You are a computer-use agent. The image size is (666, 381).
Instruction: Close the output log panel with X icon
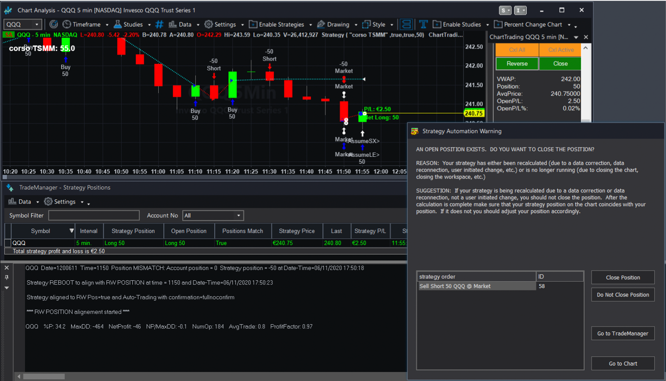[6, 268]
